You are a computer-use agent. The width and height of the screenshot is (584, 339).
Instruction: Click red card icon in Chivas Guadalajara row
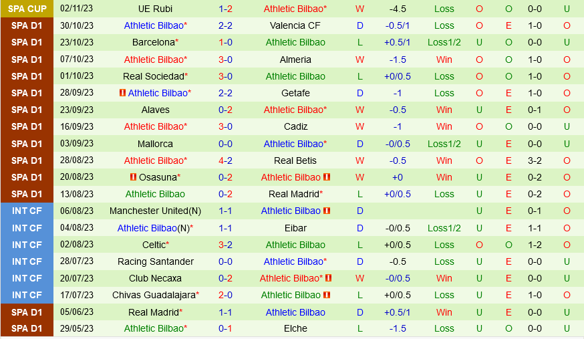coord(327,295)
